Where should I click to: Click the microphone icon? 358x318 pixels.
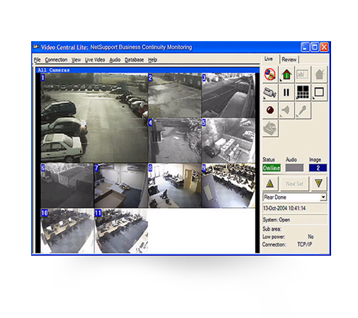303,110
